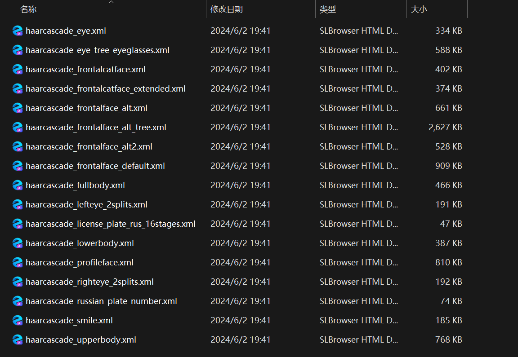Viewport: 518px width, 357px height.
Task: Click the icon of haarcascade_eye.xml
Action: tap(18, 31)
